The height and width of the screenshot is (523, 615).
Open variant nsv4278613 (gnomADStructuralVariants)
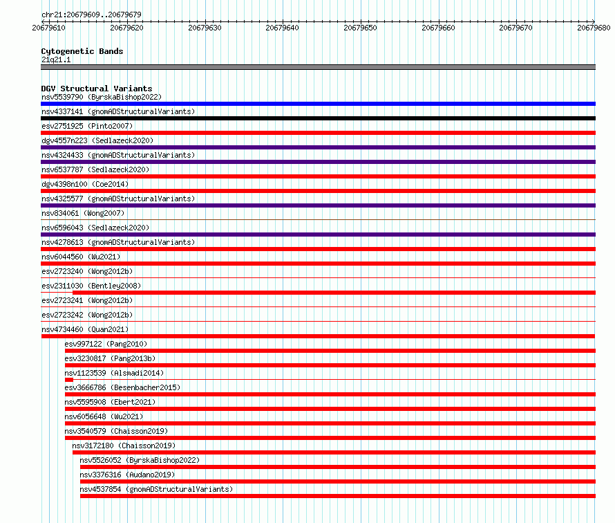[x=118, y=242]
